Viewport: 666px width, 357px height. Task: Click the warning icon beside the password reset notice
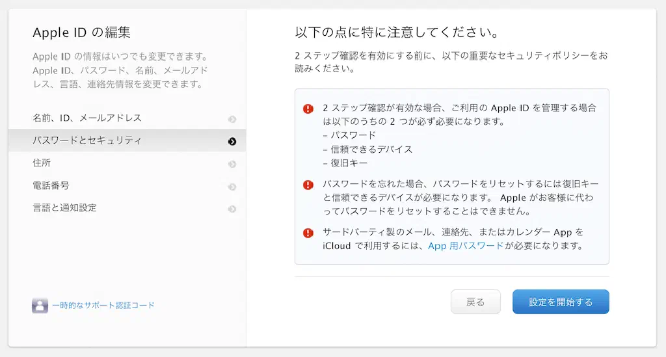[x=308, y=185]
